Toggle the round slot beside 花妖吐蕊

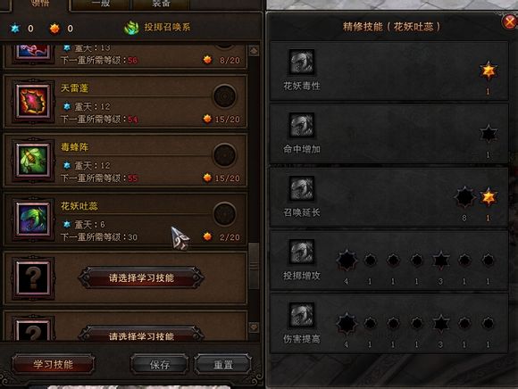225,214
